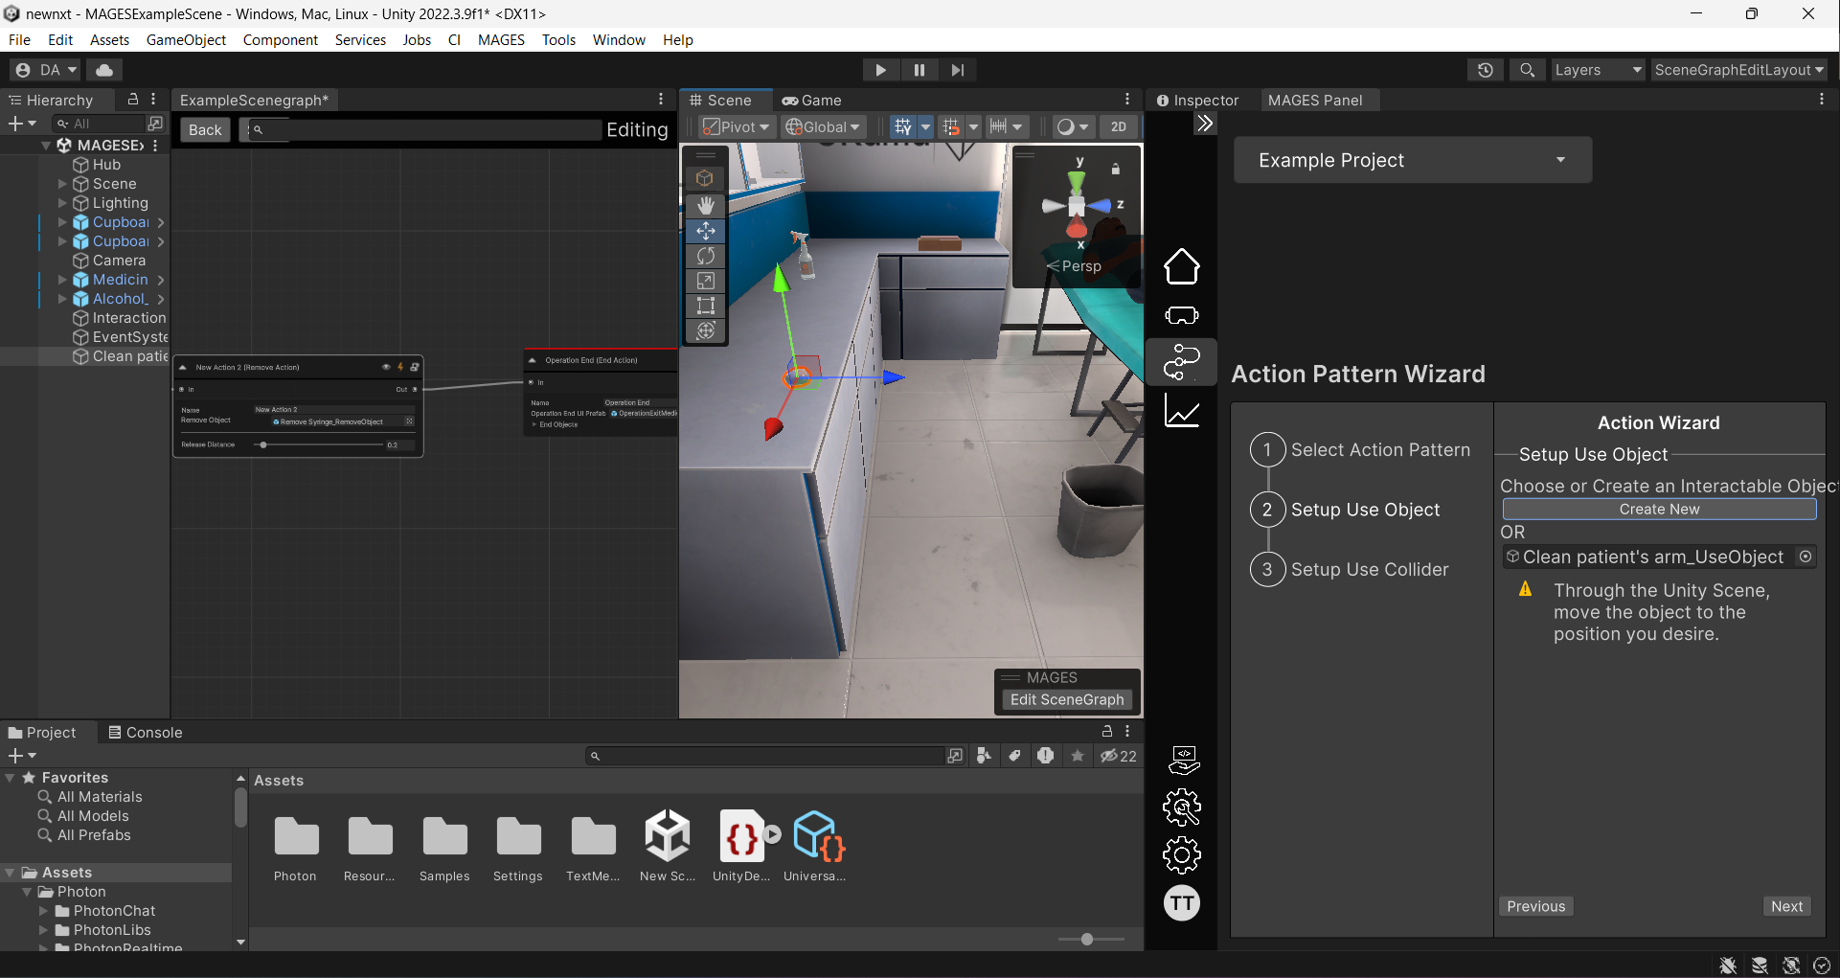The height and width of the screenshot is (978, 1840).
Task: Open the MAGES menu
Action: tap(501, 39)
